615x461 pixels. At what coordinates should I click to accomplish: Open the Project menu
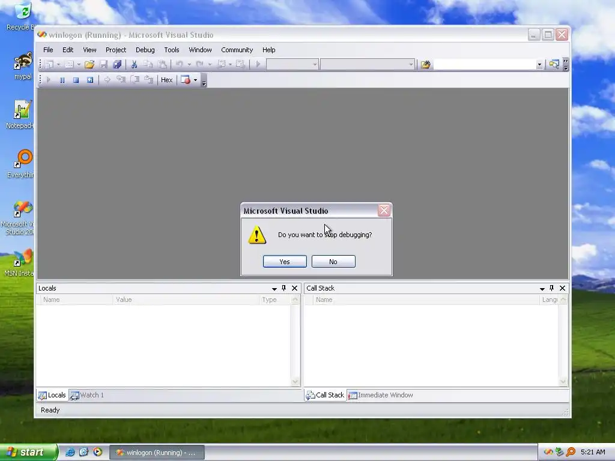(116, 50)
